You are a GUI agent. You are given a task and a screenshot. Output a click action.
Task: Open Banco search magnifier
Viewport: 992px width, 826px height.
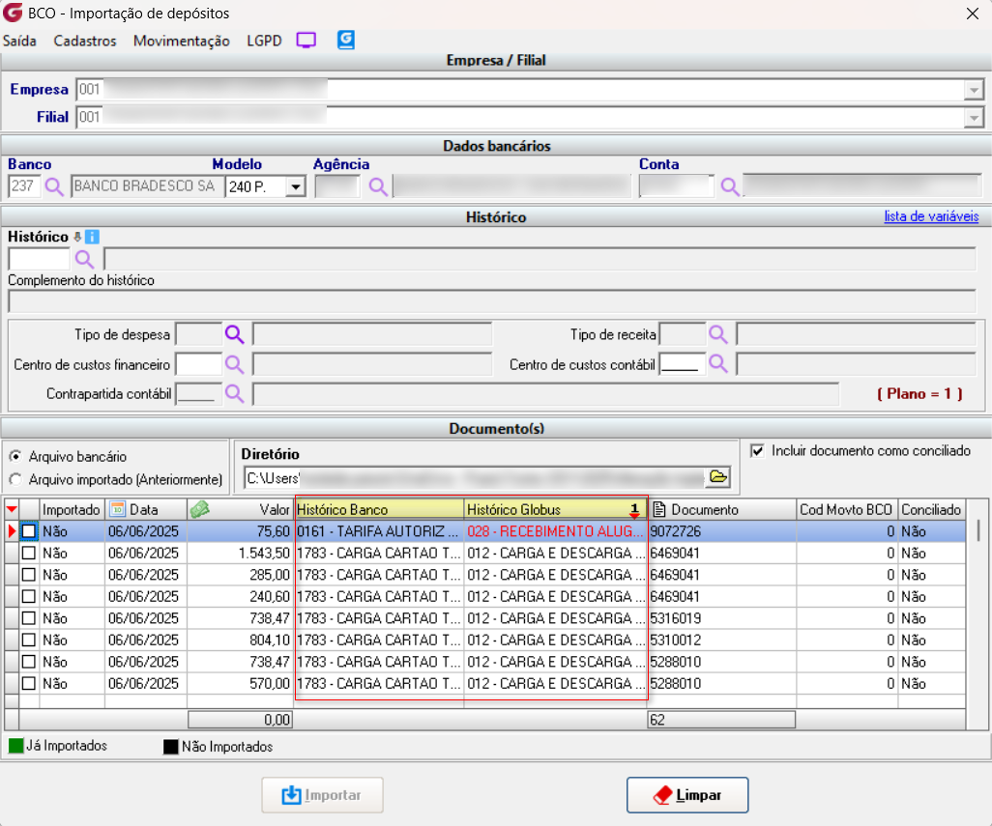[54, 186]
